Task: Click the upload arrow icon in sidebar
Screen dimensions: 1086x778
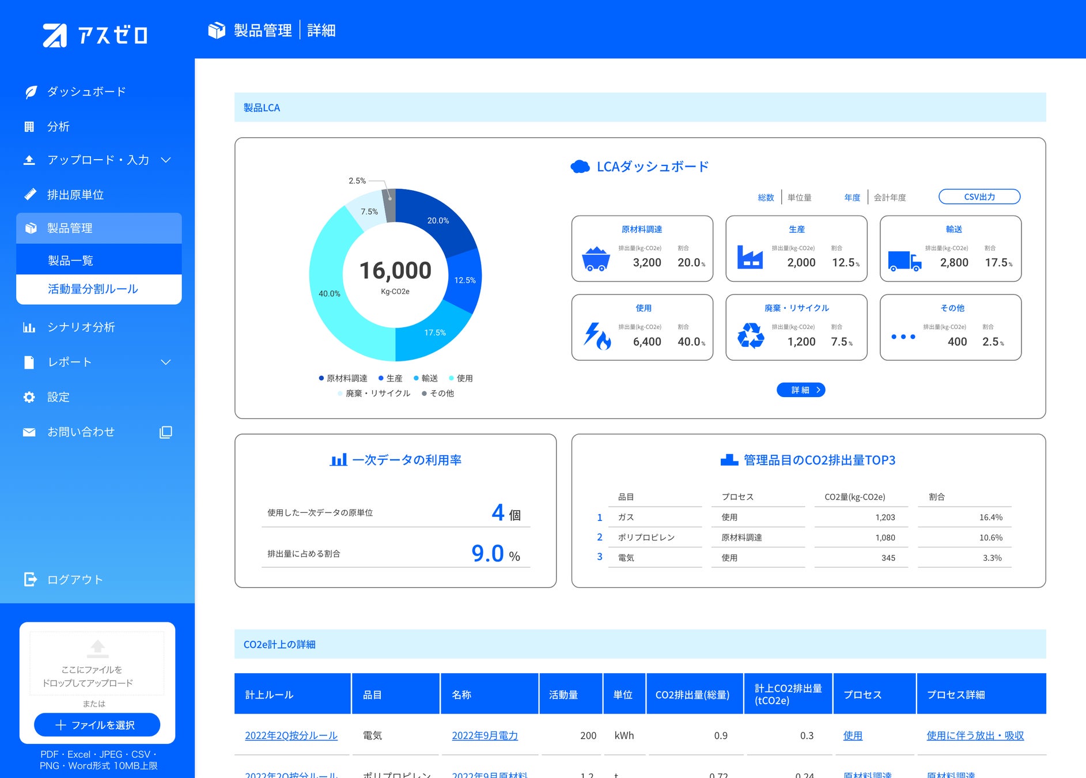Action: (x=29, y=160)
